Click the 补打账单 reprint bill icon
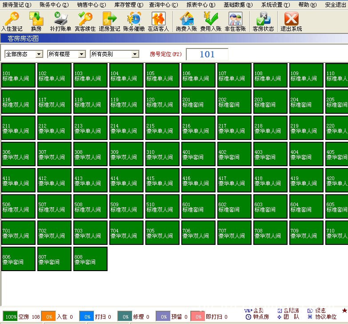Image resolution: width=348 pixels, height=324 pixels. click(60, 21)
